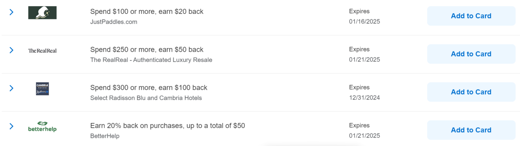Image resolution: width=520 pixels, height=146 pixels.
Task: Add the JustPaddles offer to card
Action: point(471,16)
